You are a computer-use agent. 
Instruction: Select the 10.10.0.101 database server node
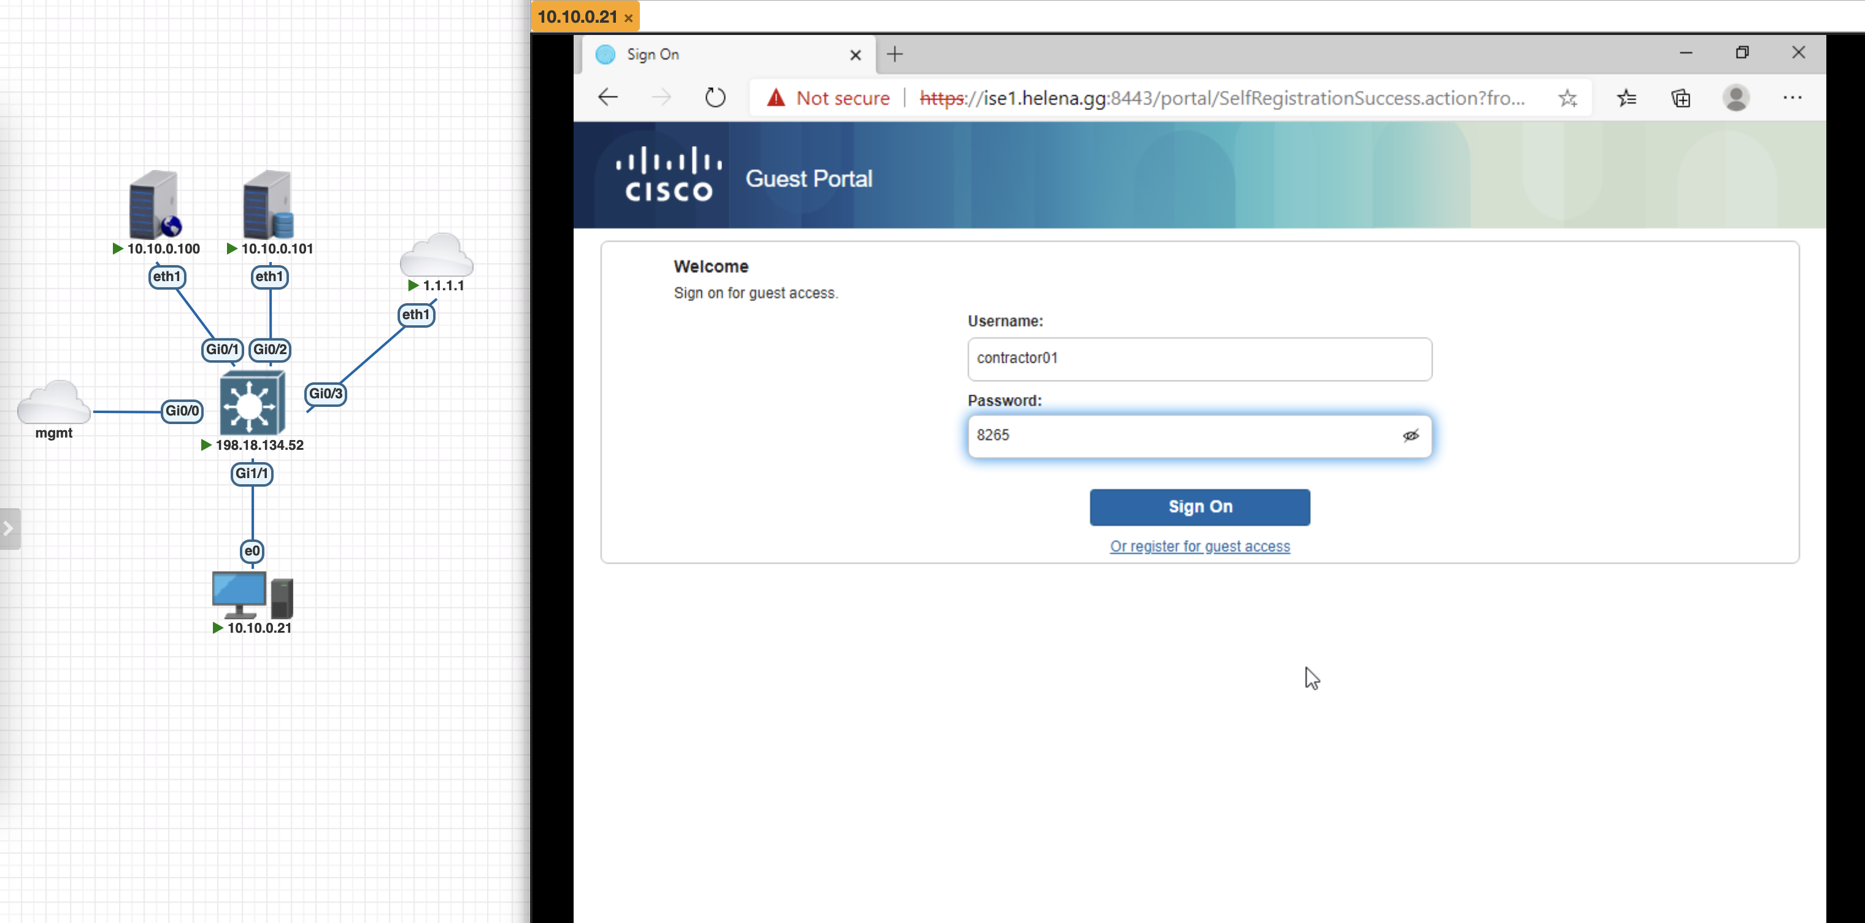click(x=268, y=206)
